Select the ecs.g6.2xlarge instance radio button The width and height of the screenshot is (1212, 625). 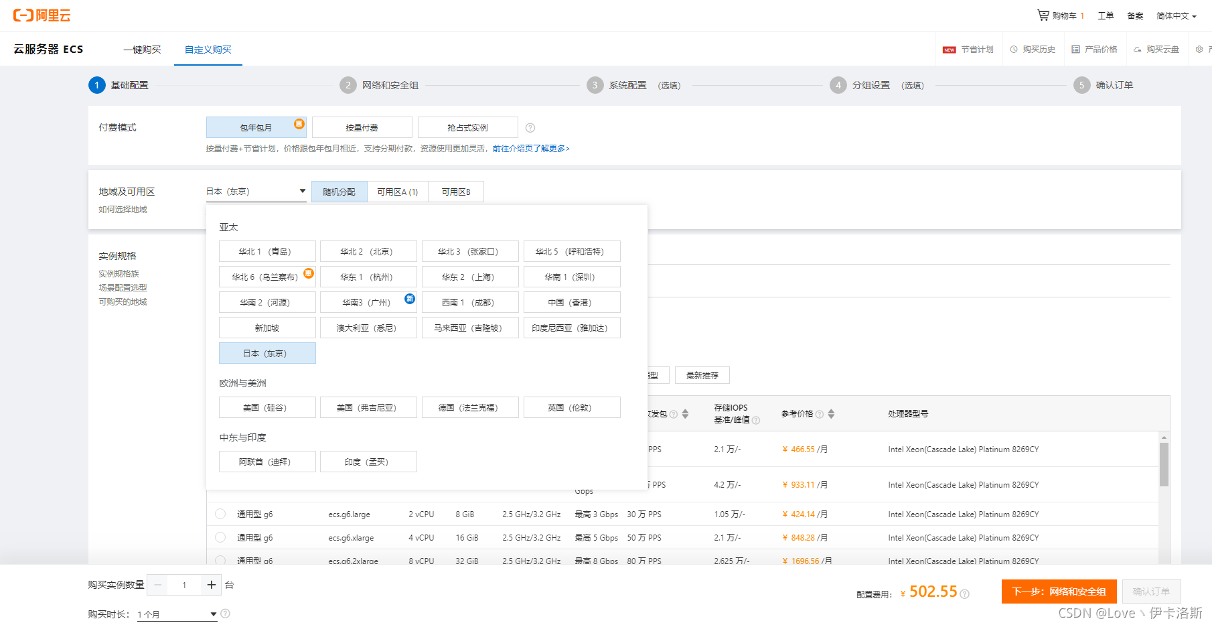tap(220, 560)
